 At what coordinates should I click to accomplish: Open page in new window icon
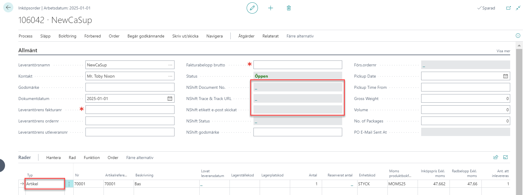pos(508,8)
